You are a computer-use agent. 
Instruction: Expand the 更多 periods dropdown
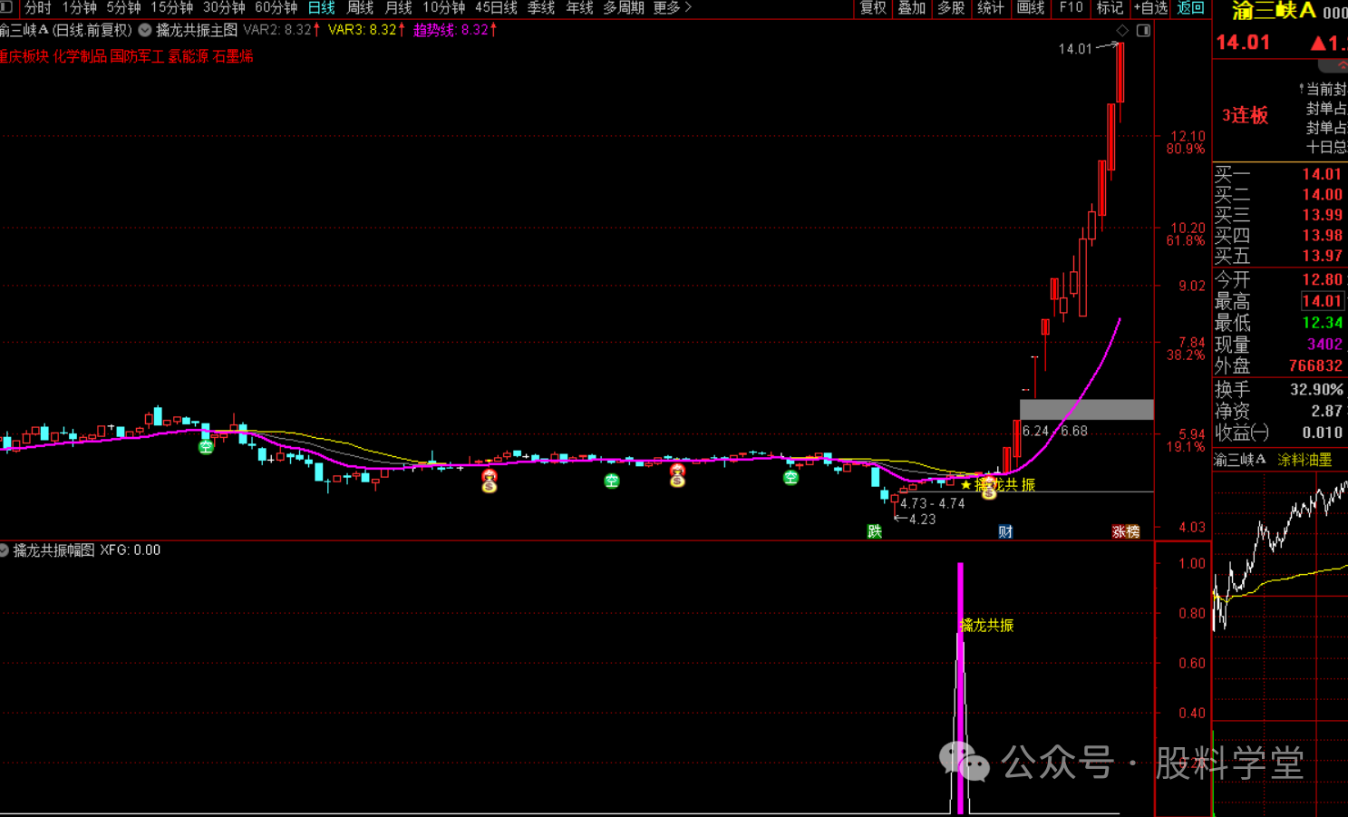coord(672,8)
